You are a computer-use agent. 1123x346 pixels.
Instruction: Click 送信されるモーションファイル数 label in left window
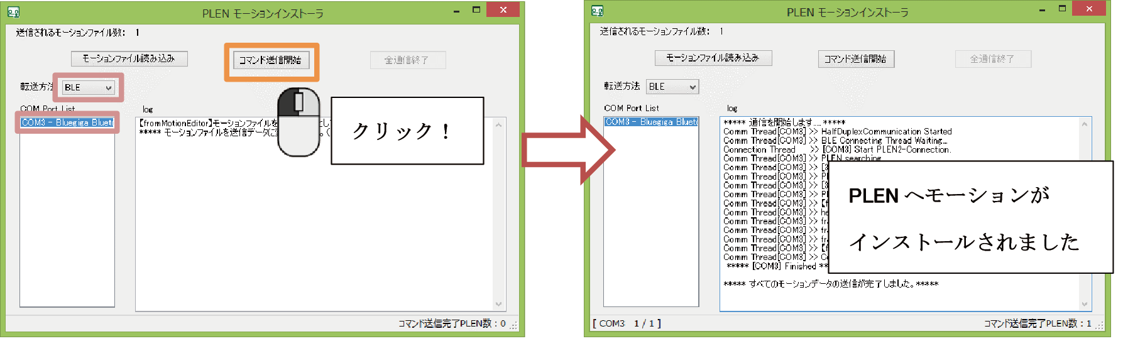tap(70, 33)
